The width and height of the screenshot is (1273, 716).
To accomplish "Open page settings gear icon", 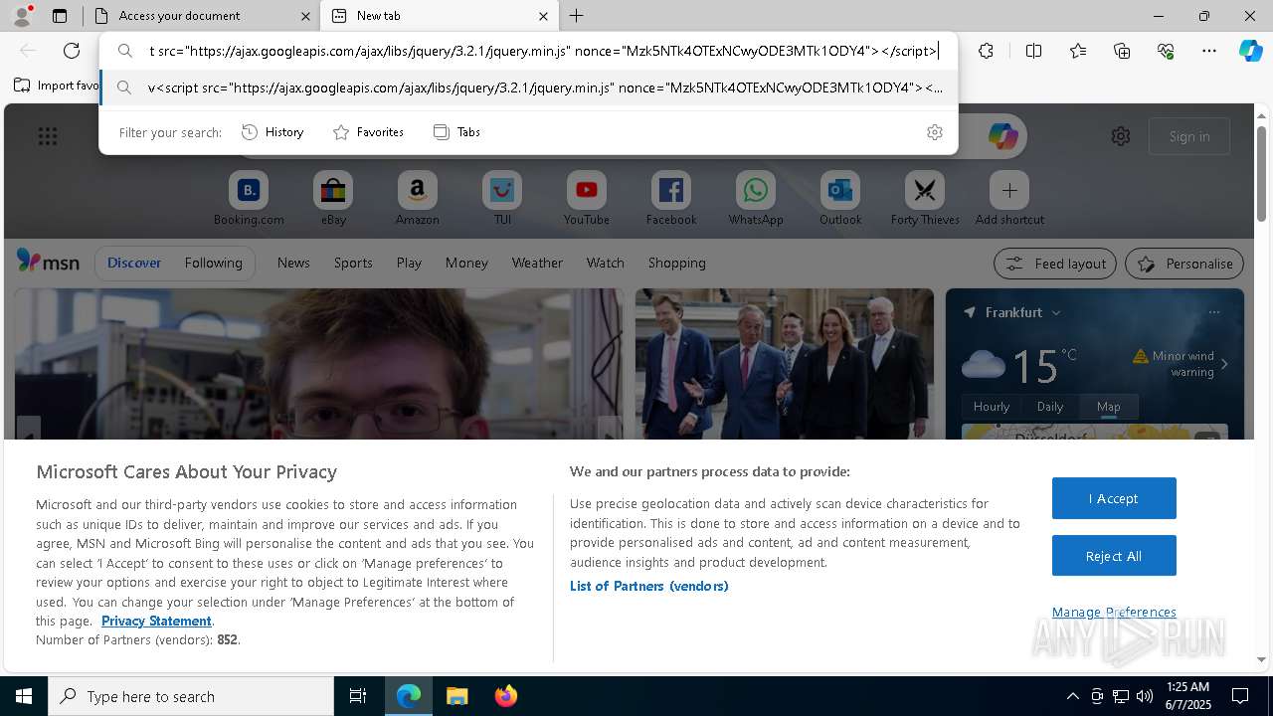I will click(1121, 136).
